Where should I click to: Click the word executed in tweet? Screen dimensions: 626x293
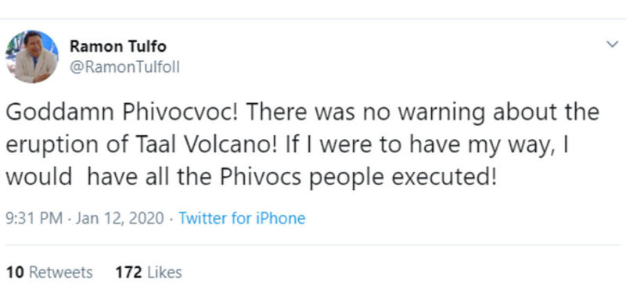444,177
